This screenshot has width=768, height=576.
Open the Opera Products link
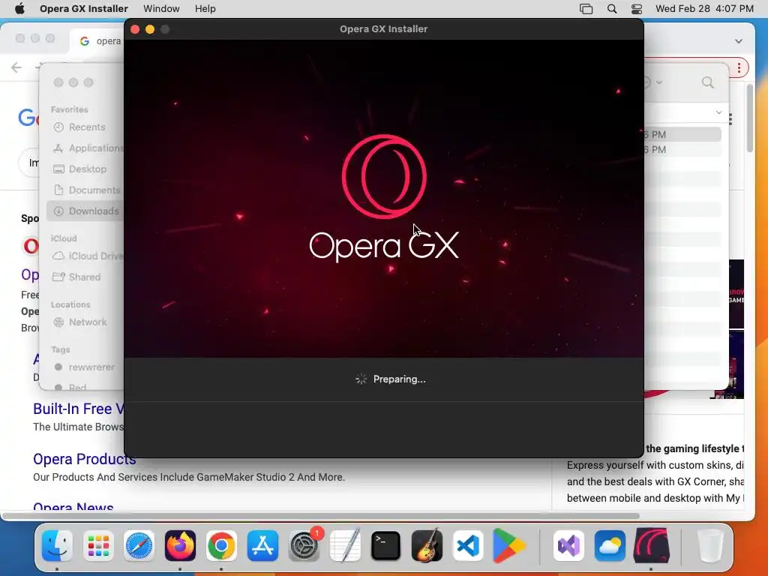tap(84, 459)
